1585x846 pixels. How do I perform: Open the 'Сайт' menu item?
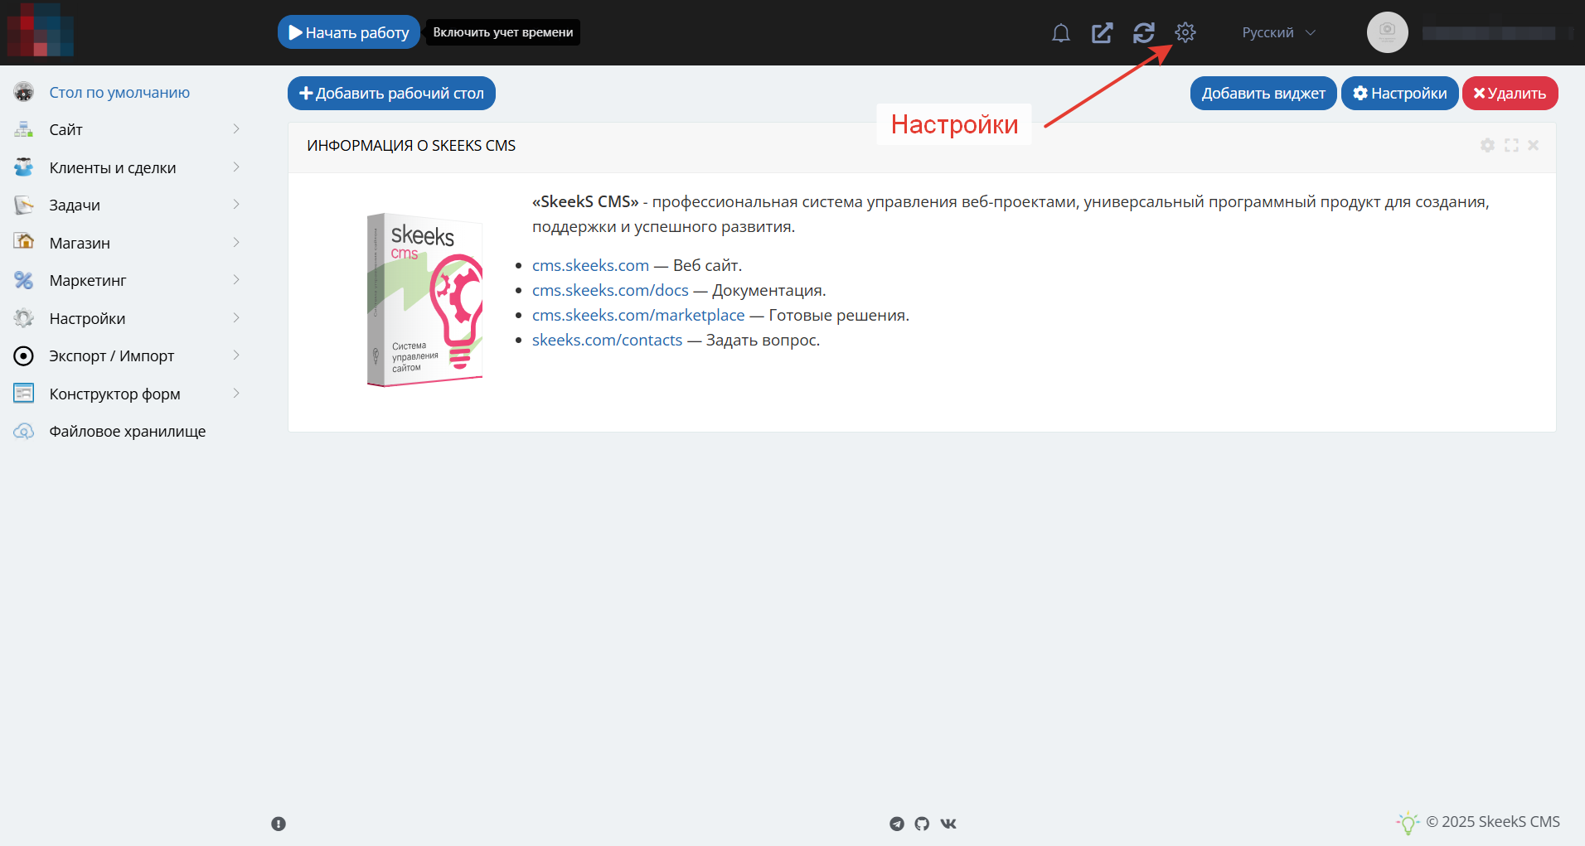[x=65, y=129]
